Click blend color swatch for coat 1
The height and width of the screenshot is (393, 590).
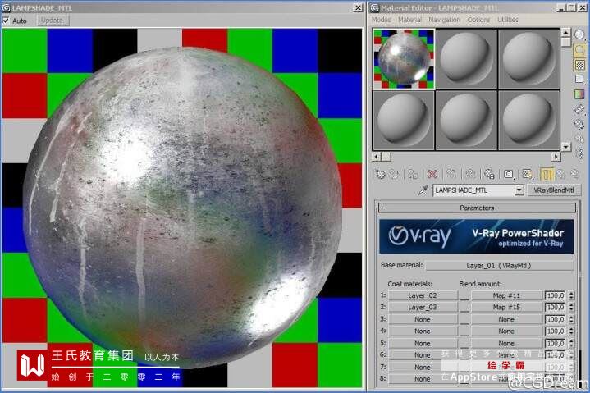[x=464, y=295]
